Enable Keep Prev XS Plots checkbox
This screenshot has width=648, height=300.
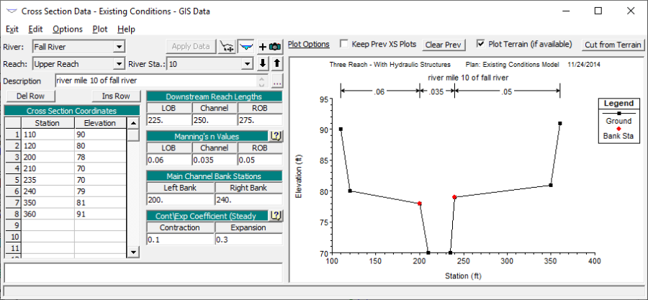[344, 44]
